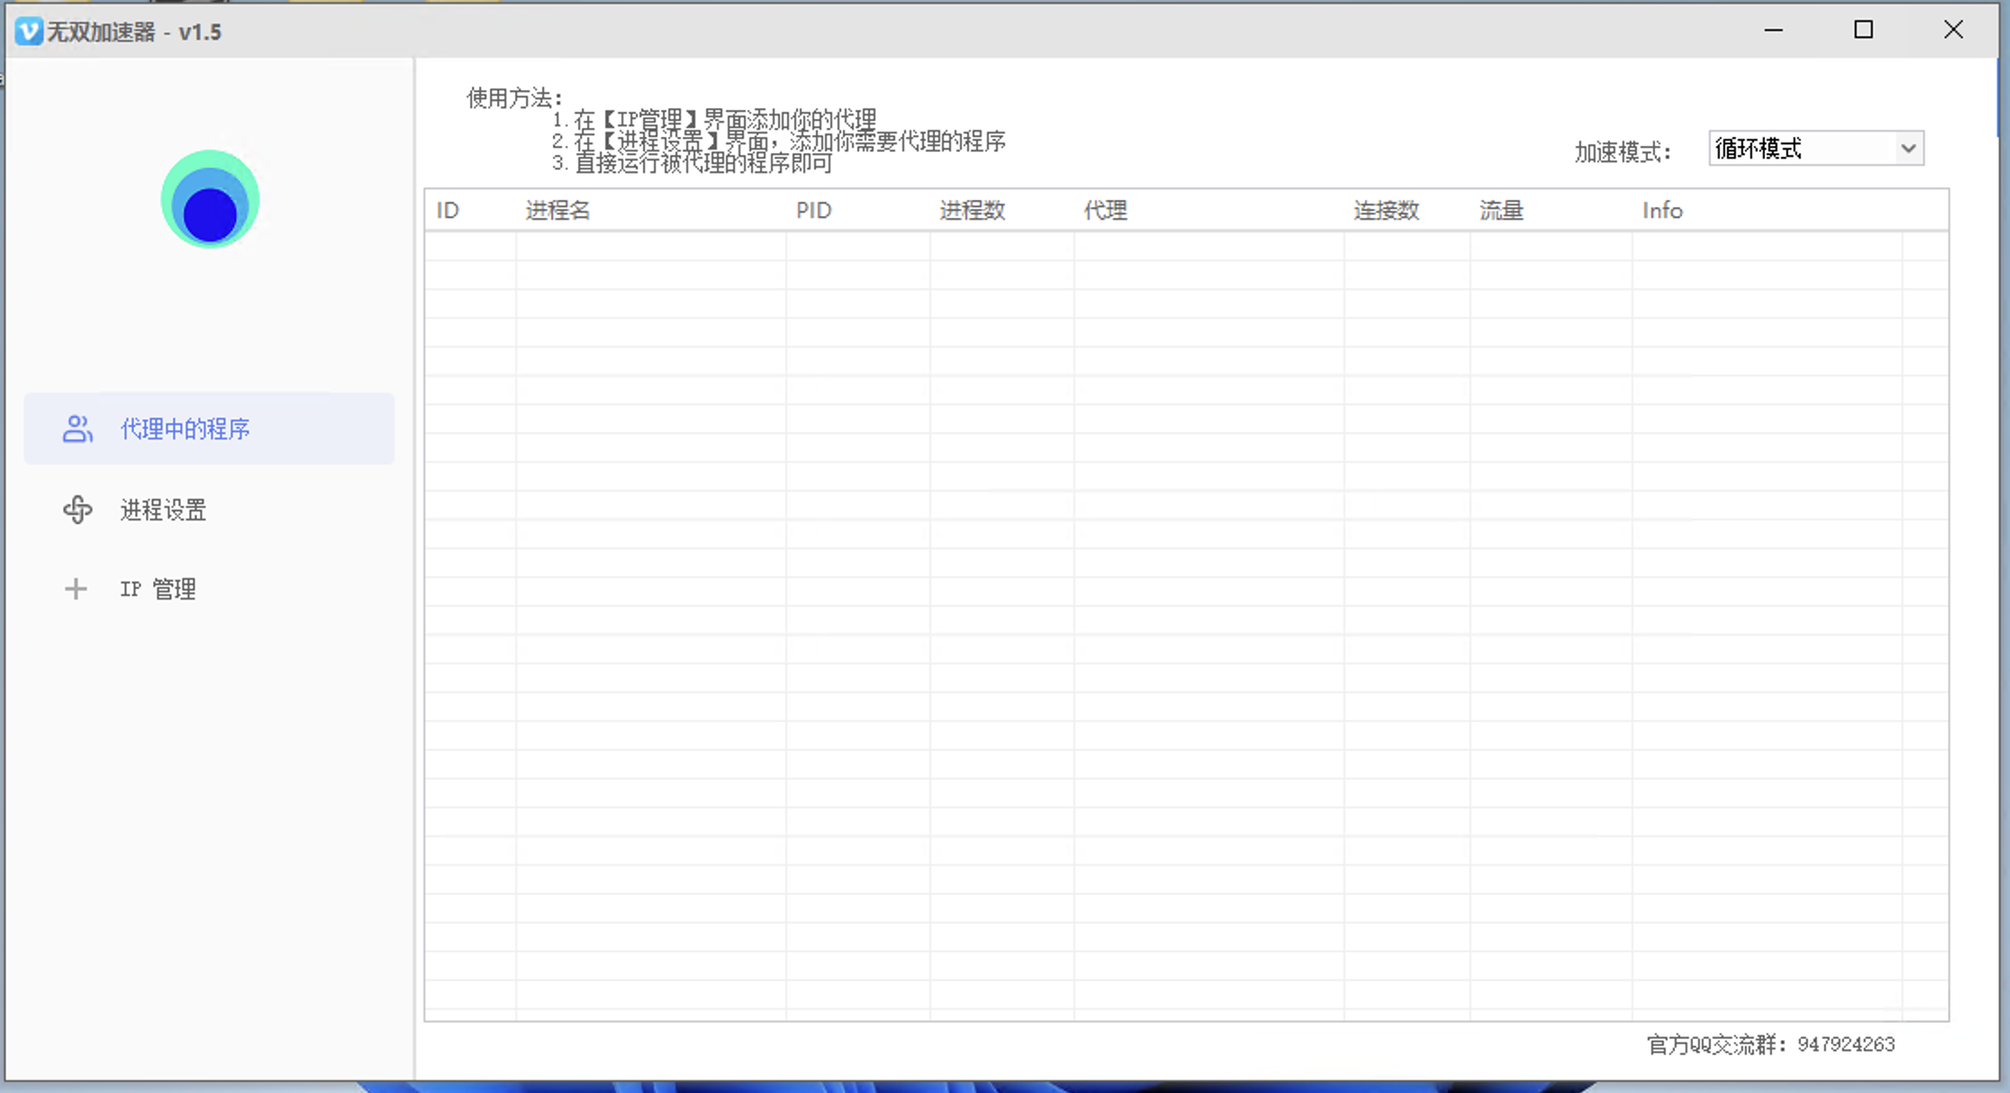Click the 流量 column header

tap(1501, 211)
